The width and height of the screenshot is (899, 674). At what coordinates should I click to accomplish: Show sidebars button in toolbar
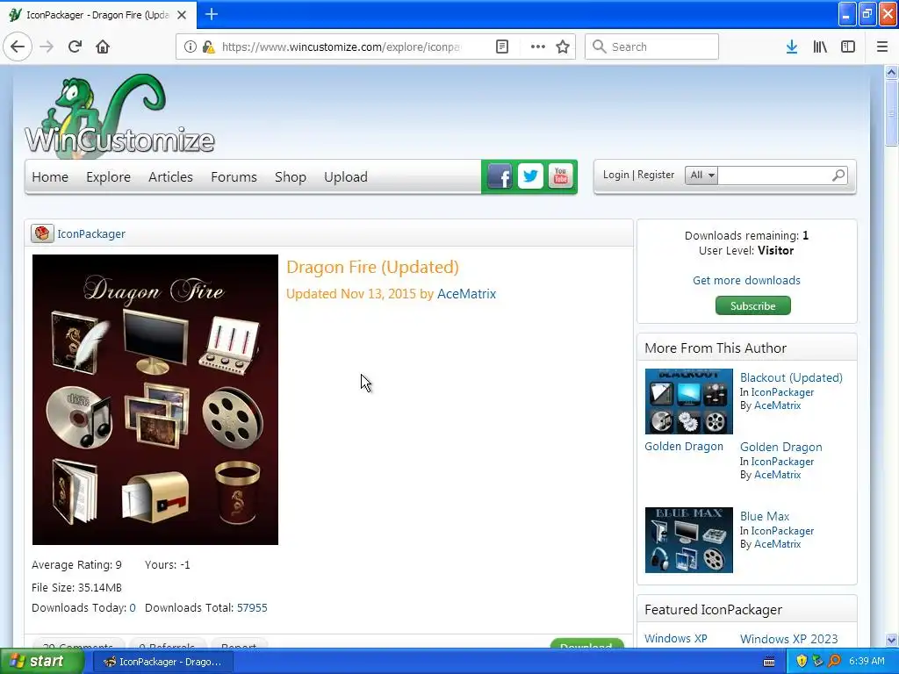pyautogui.click(x=848, y=47)
